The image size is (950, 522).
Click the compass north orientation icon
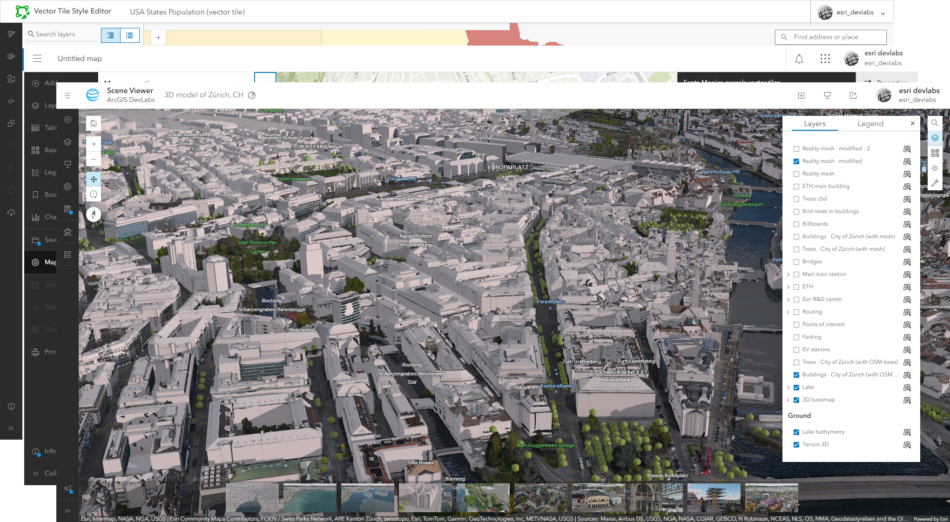[x=94, y=214]
